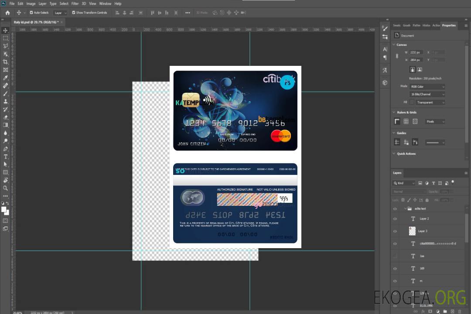Select the Brush tool
This screenshot has height=314, width=471.
(5, 93)
